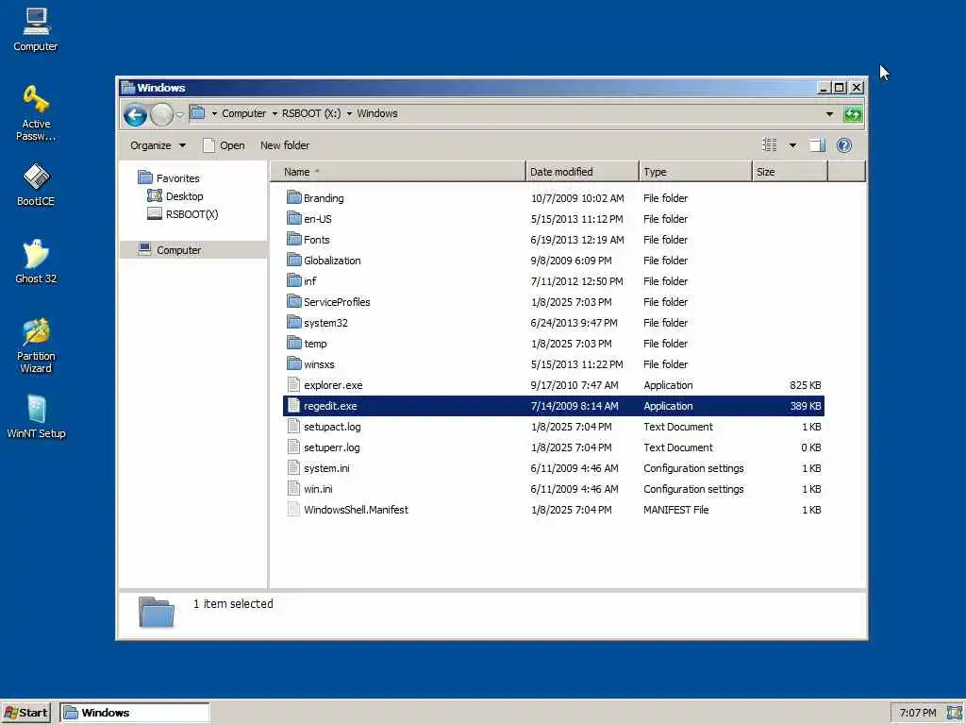Launch WinNT Setup desktop icon

tap(36, 416)
